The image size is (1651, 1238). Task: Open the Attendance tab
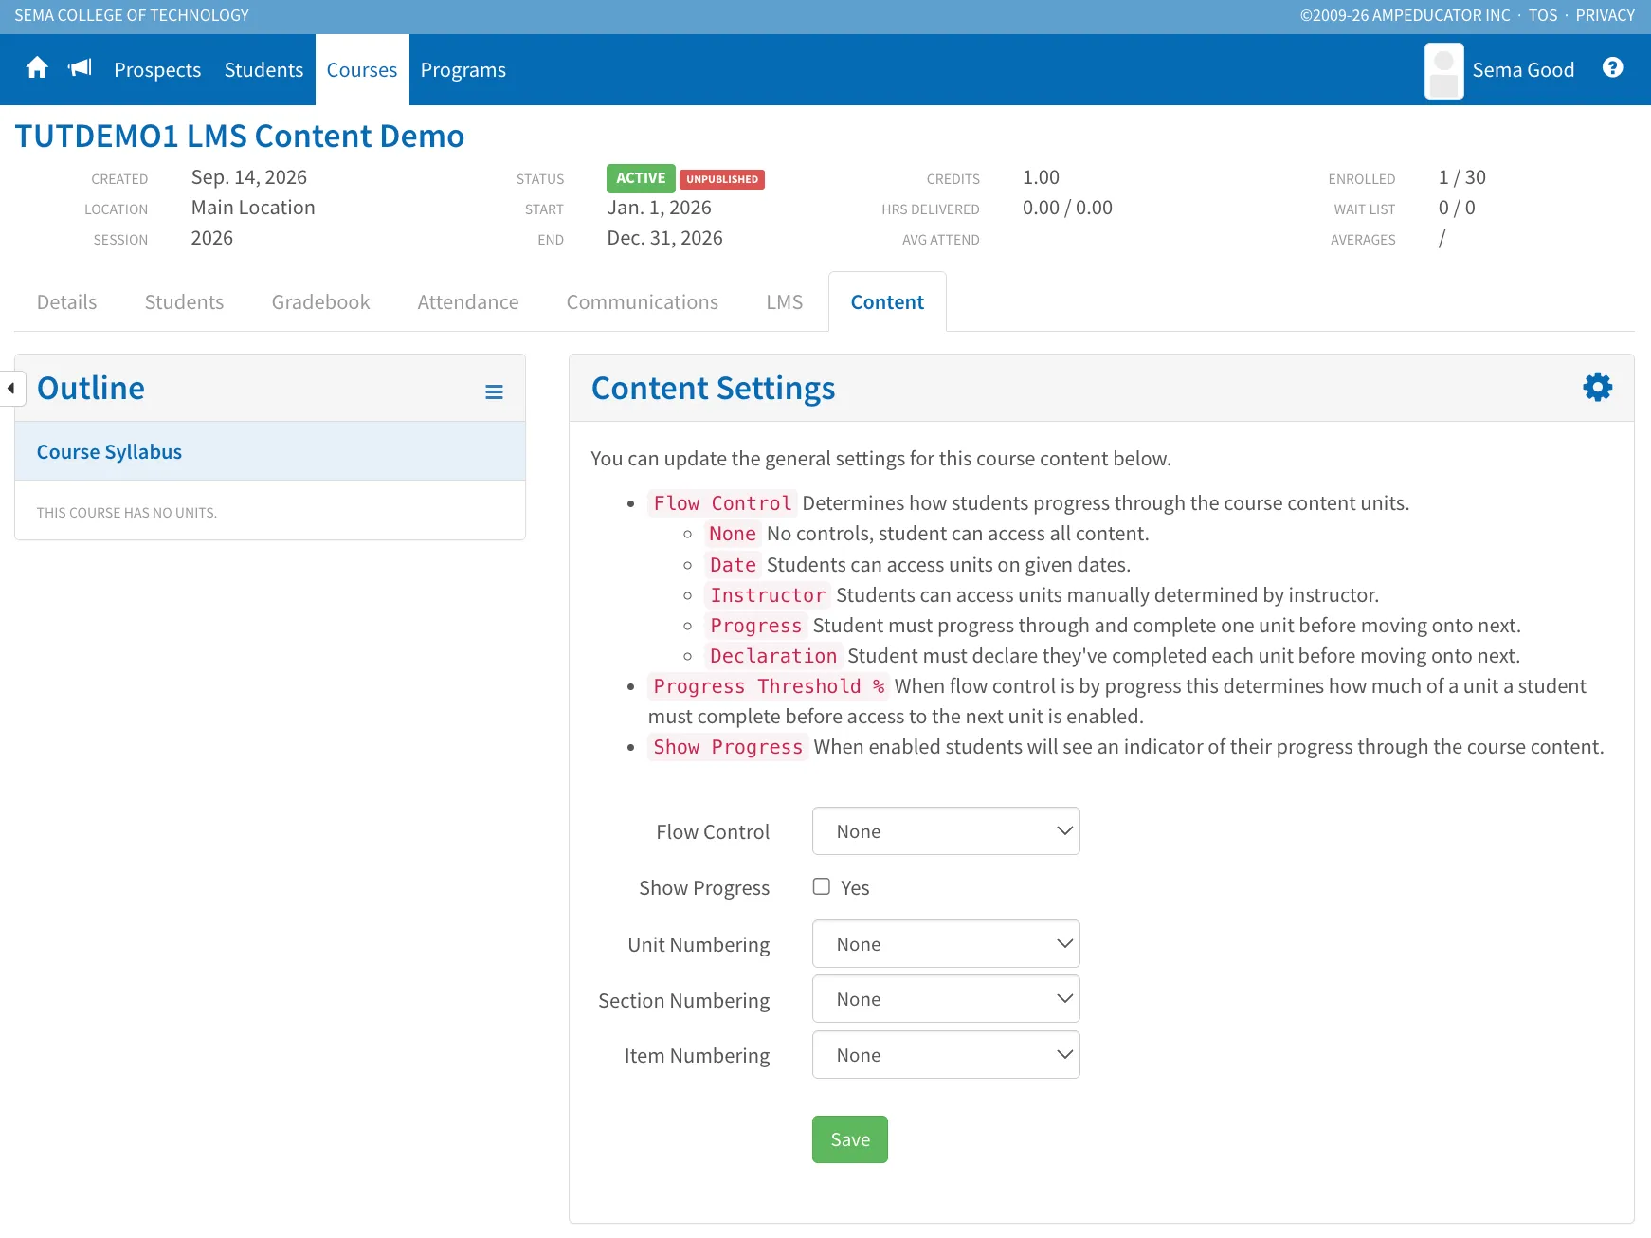pyautogui.click(x=468, y=302)
